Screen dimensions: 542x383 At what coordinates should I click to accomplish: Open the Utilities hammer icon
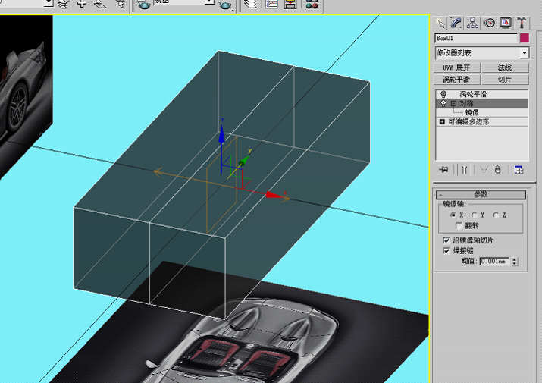click(x=522, y=23)
